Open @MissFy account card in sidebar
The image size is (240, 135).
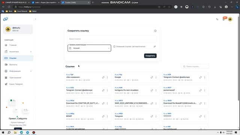[18, 29]
